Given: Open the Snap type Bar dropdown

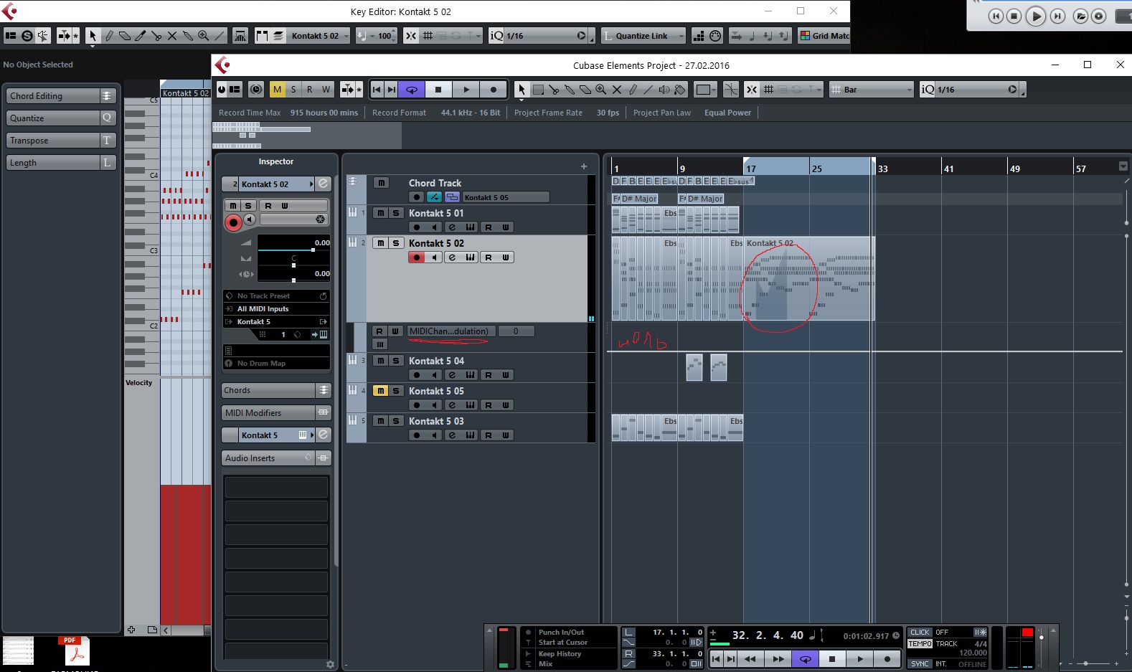Looking at the screenshot, I should pyautogui.click(x=872, y=90).
